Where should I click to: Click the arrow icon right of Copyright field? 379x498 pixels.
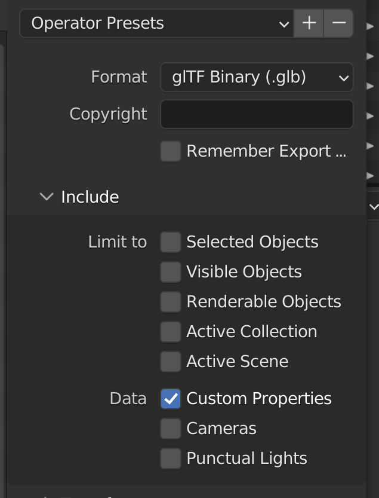coord(370,116)
